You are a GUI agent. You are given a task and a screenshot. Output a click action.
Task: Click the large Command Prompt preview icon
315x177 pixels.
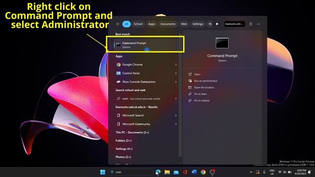click(x=222, y=43)
